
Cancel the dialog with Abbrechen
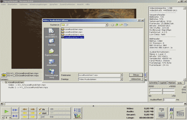[x=136, y=79]
